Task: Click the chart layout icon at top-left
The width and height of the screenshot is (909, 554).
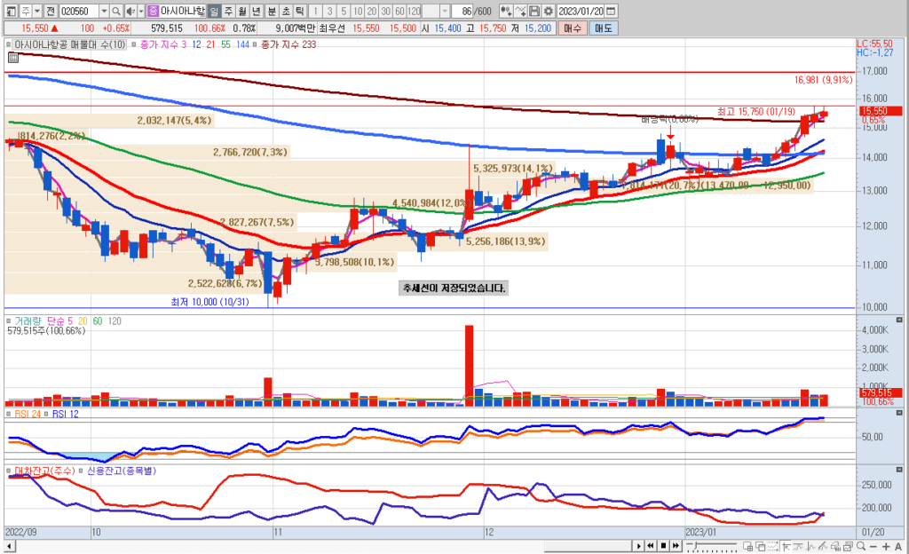Action: (x=10, y=11)
